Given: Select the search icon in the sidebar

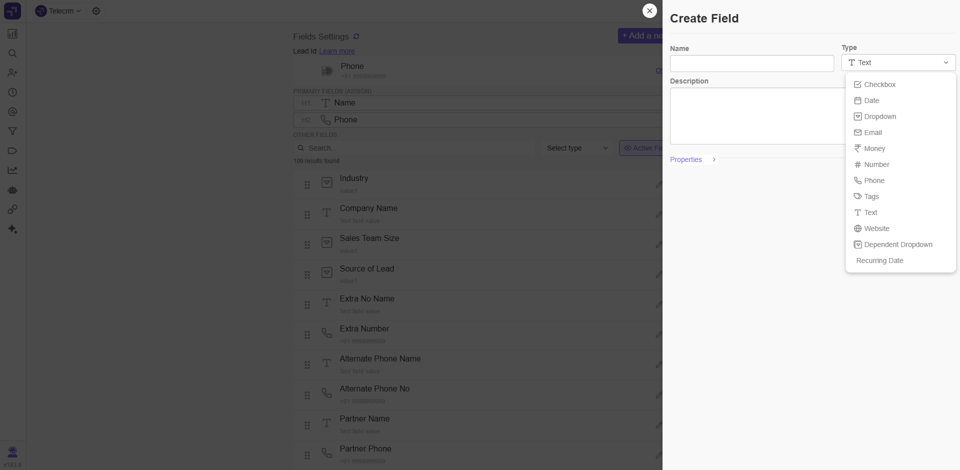Looking at the screenshot, I should click(13, 53).
